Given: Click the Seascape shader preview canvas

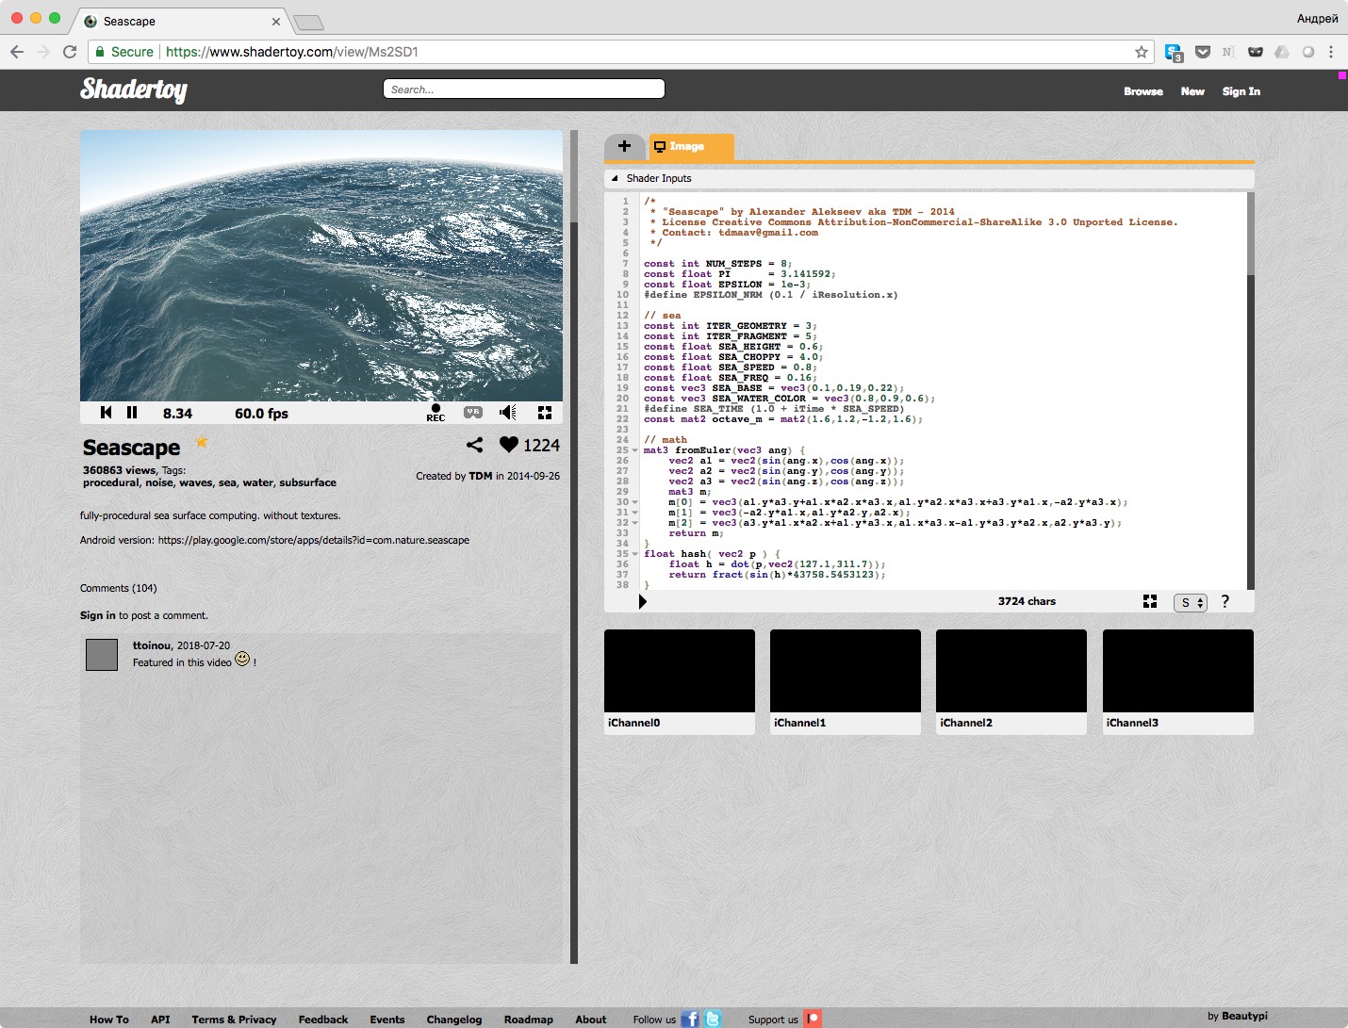Looking at the screenshot, I should [321, 266].
